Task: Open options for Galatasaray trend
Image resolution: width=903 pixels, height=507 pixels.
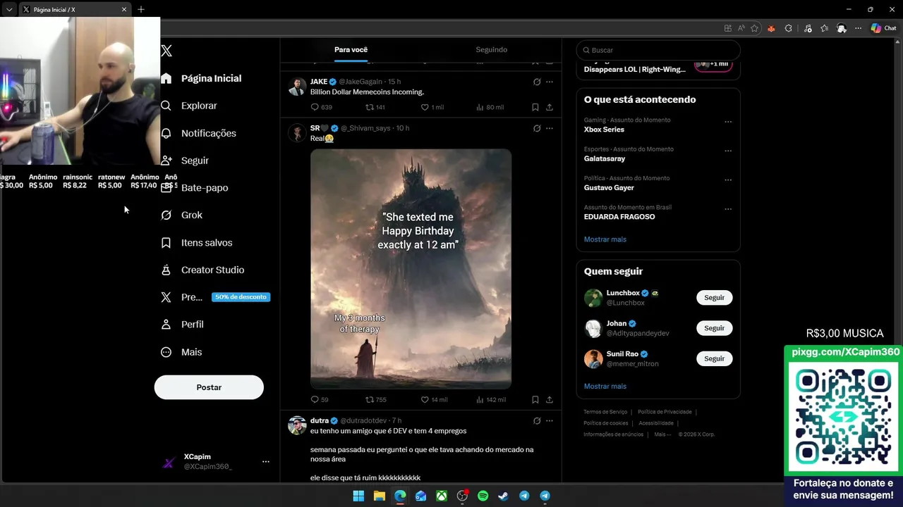Action: tap(728, 151)
